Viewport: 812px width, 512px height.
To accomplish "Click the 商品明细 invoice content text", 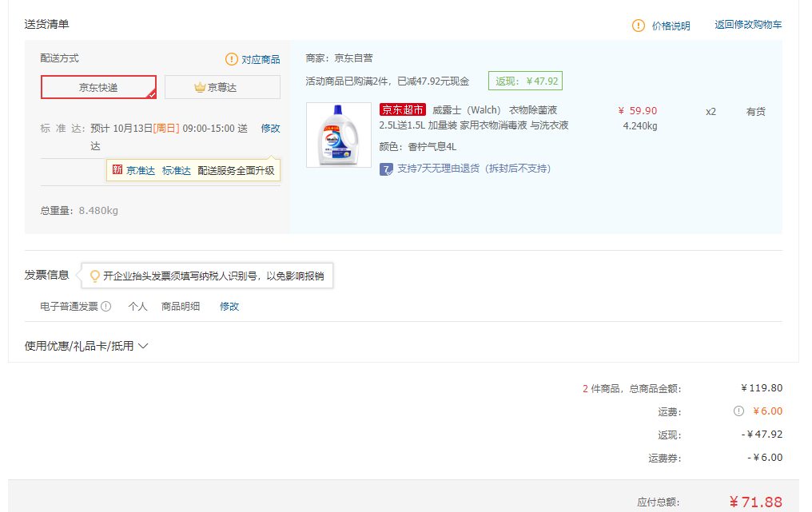I will coord(180,307).
